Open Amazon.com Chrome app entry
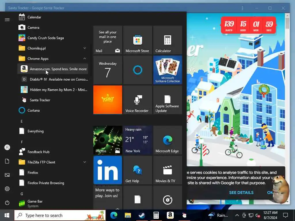 (x=53, y=69)
